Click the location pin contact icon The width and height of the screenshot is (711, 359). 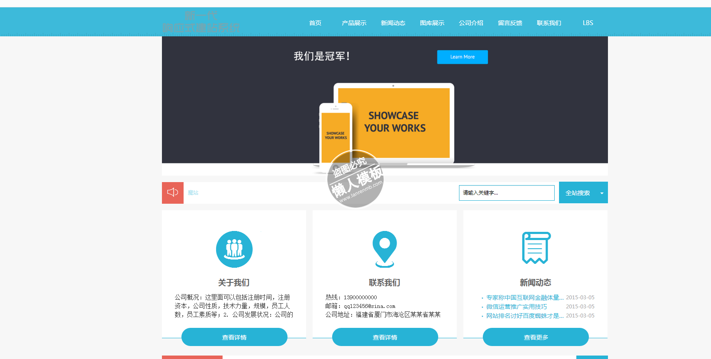385,249
